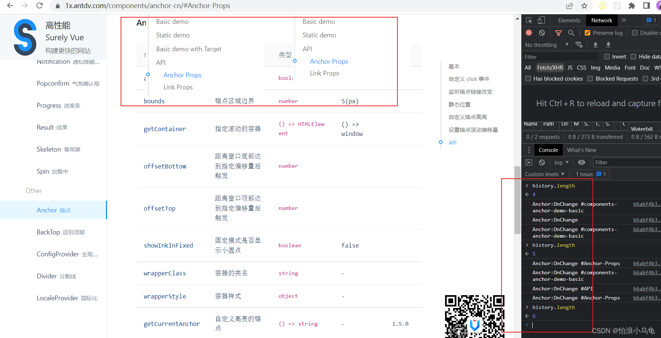Click the page vertical scrollbar thumb
Screen dimensions: 661x338
[x=517, y=200]
